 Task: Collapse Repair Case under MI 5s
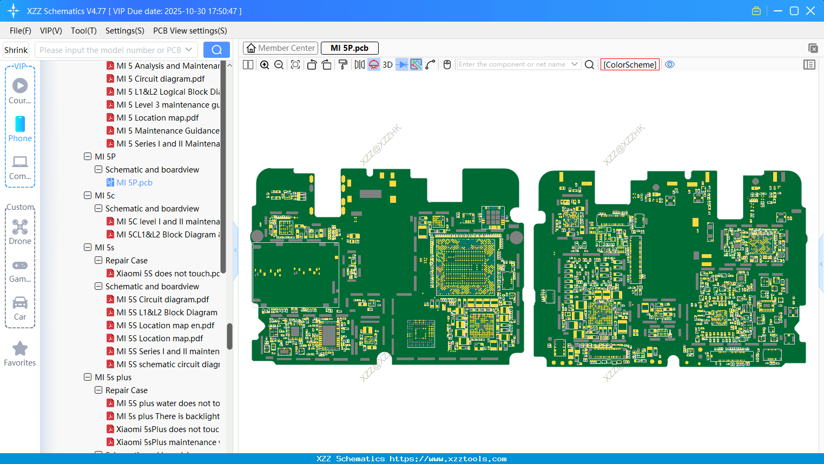pyautogui.click(x=98, y=261)
